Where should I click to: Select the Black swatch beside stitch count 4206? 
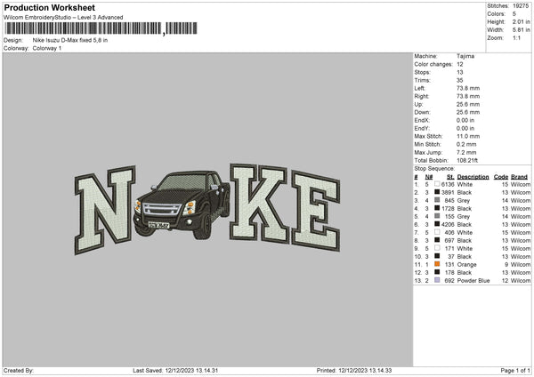click(437, 224)
